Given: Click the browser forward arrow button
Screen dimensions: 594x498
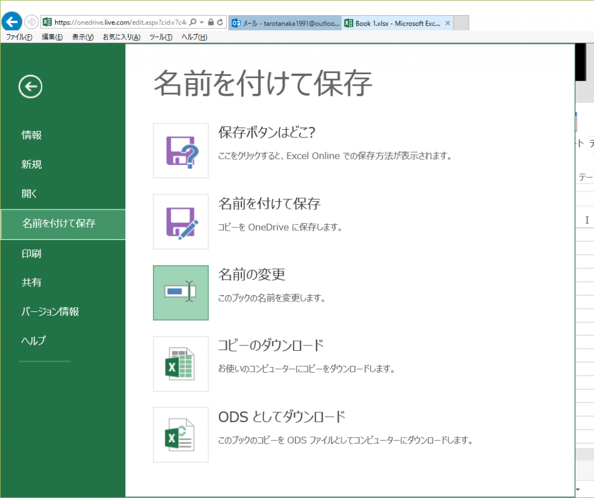Looking at the screenshot, I should (x=31, y=22).
